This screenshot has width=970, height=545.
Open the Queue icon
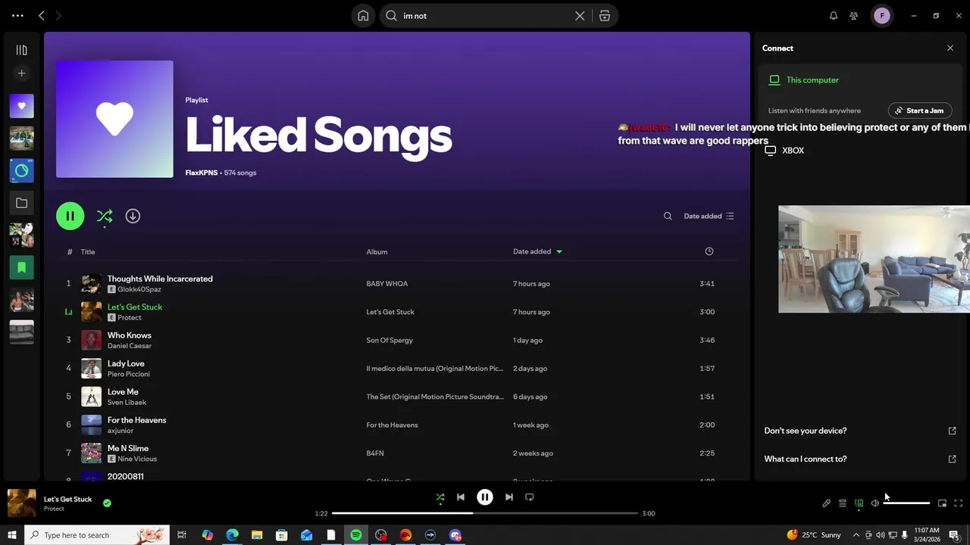pos(843,503)
